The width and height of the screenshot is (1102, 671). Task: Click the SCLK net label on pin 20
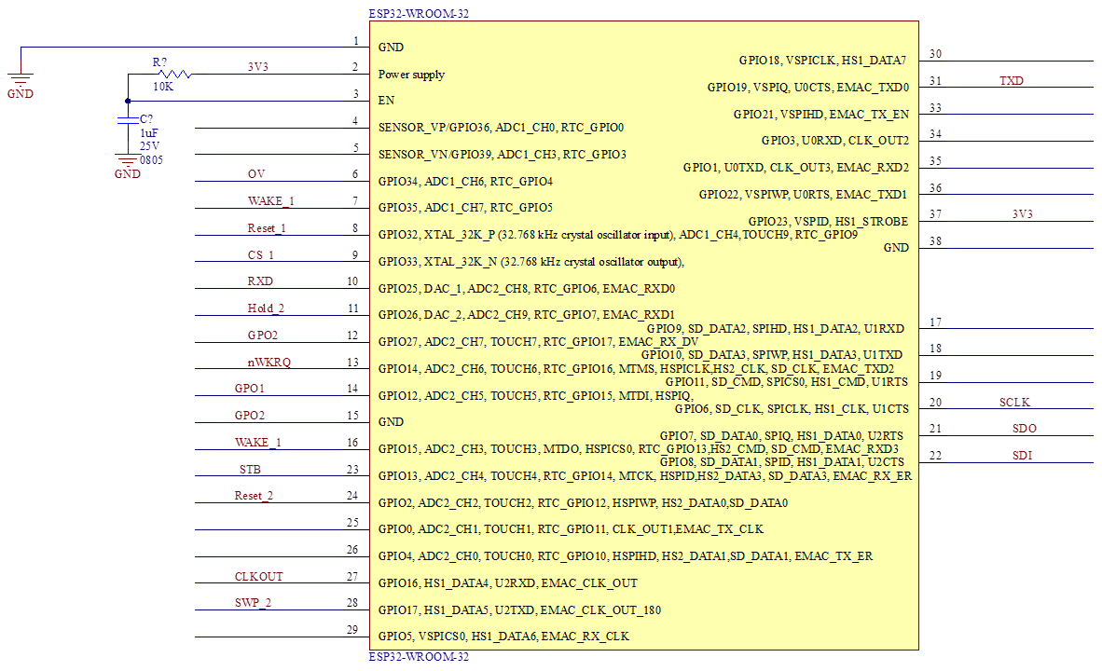pos(1014,403)
